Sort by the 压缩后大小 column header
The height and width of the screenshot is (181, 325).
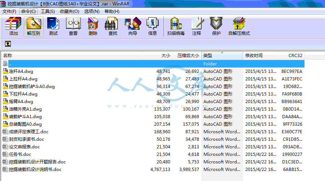point(187,56)
